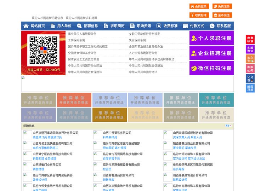Click the news icon beside 职场资讯
This screenshot has width=255, height=191.
(132, 26)
